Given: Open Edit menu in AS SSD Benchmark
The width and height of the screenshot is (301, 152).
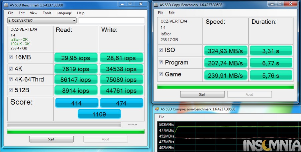Looking at the screenshot, I should [x=22, y=13].
